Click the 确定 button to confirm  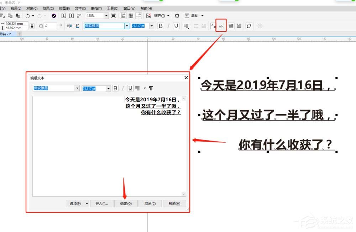(126, 203)
